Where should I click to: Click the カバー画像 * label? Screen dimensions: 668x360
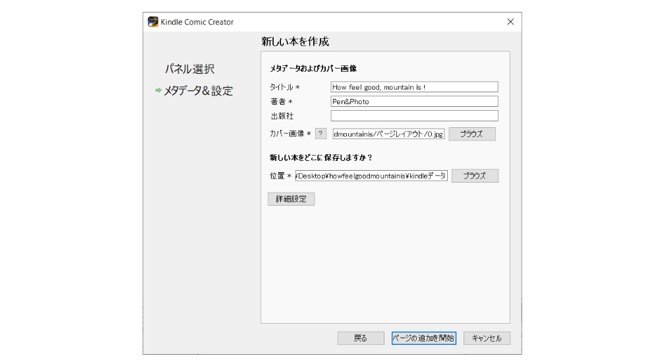click(x=290, y=134)
